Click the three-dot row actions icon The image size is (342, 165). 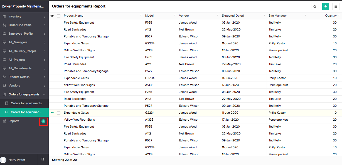(x=52, y=113)
